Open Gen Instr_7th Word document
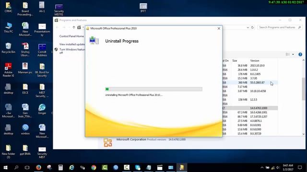 (x=25, y=111)
